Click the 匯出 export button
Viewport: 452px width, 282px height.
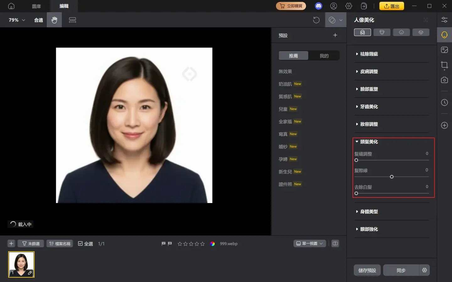tap(392, 6)
